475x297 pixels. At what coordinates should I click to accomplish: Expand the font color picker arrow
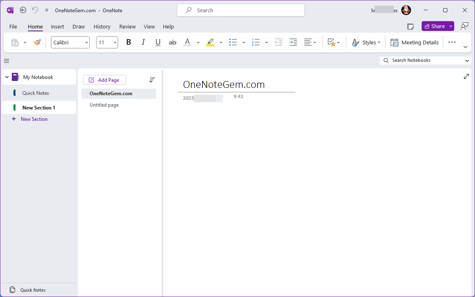198,43
